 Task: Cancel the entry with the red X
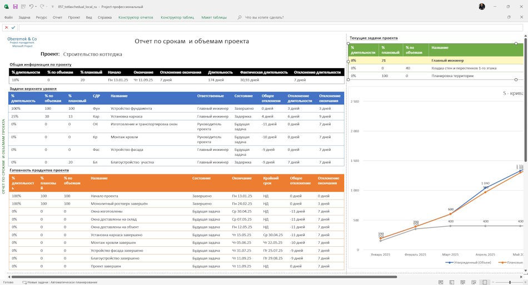click(x=7, y=28)
